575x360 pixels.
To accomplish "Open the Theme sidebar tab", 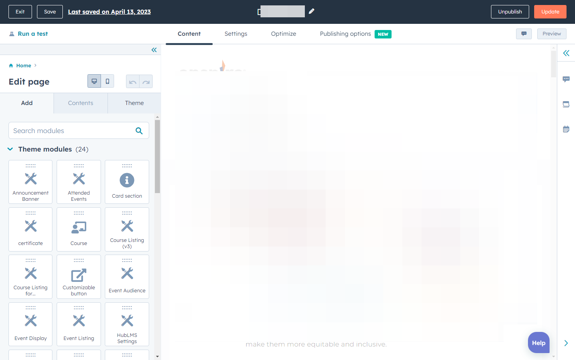I will click(134, 103).
